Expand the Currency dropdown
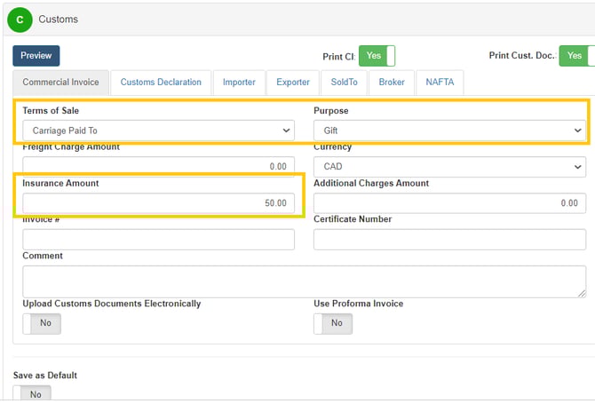Screen dimensions: 595x403 pyautogui.click(x=448, y=166)
